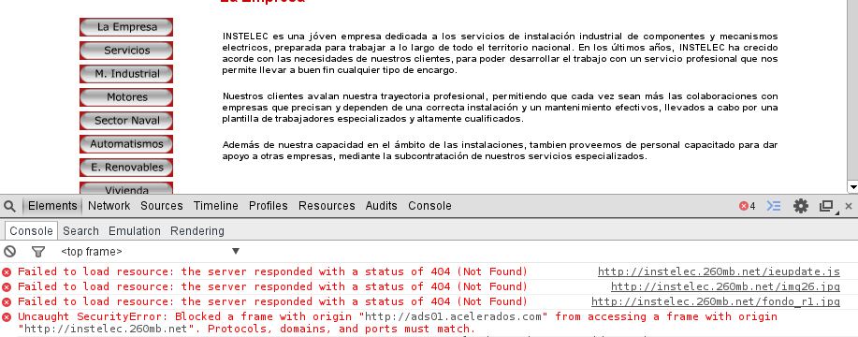Switch to the Network panel
This screenshot has height=337, width=858.
(109, 206)
